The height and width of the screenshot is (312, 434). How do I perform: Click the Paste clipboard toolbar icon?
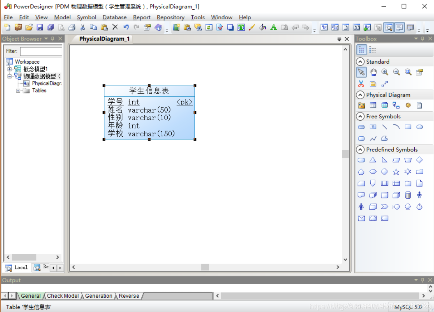tap(104, 28)
